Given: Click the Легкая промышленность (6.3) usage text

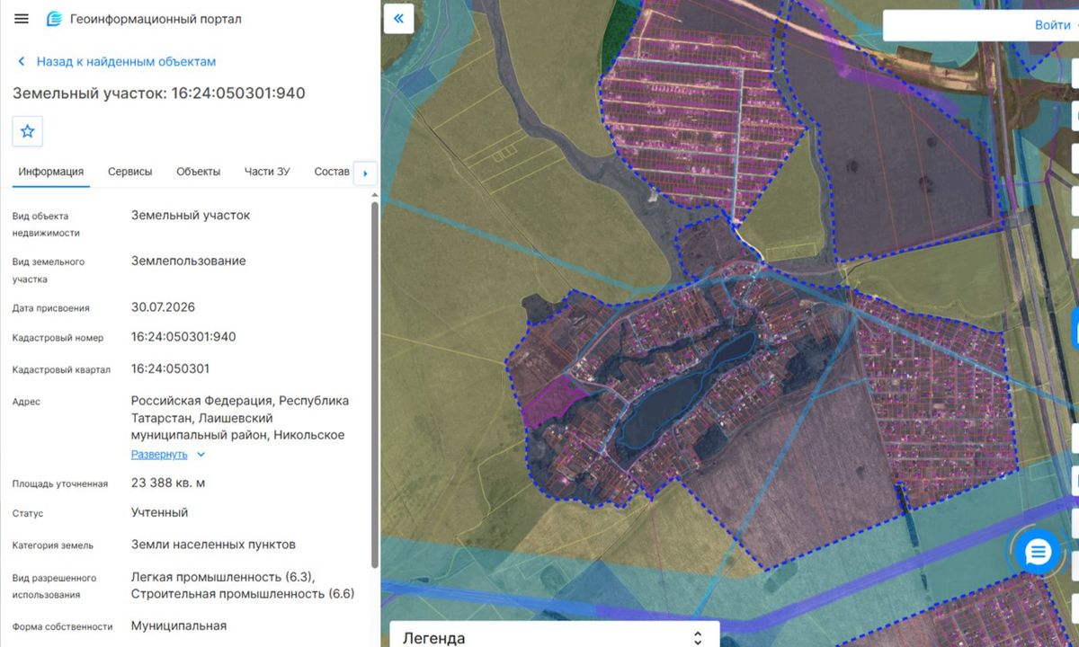Looking at the screenshot, I should click(x=223, y=576).
